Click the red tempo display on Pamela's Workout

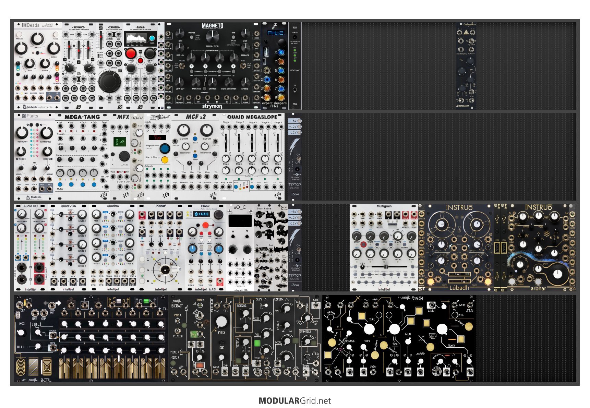(x=157, y=137)
